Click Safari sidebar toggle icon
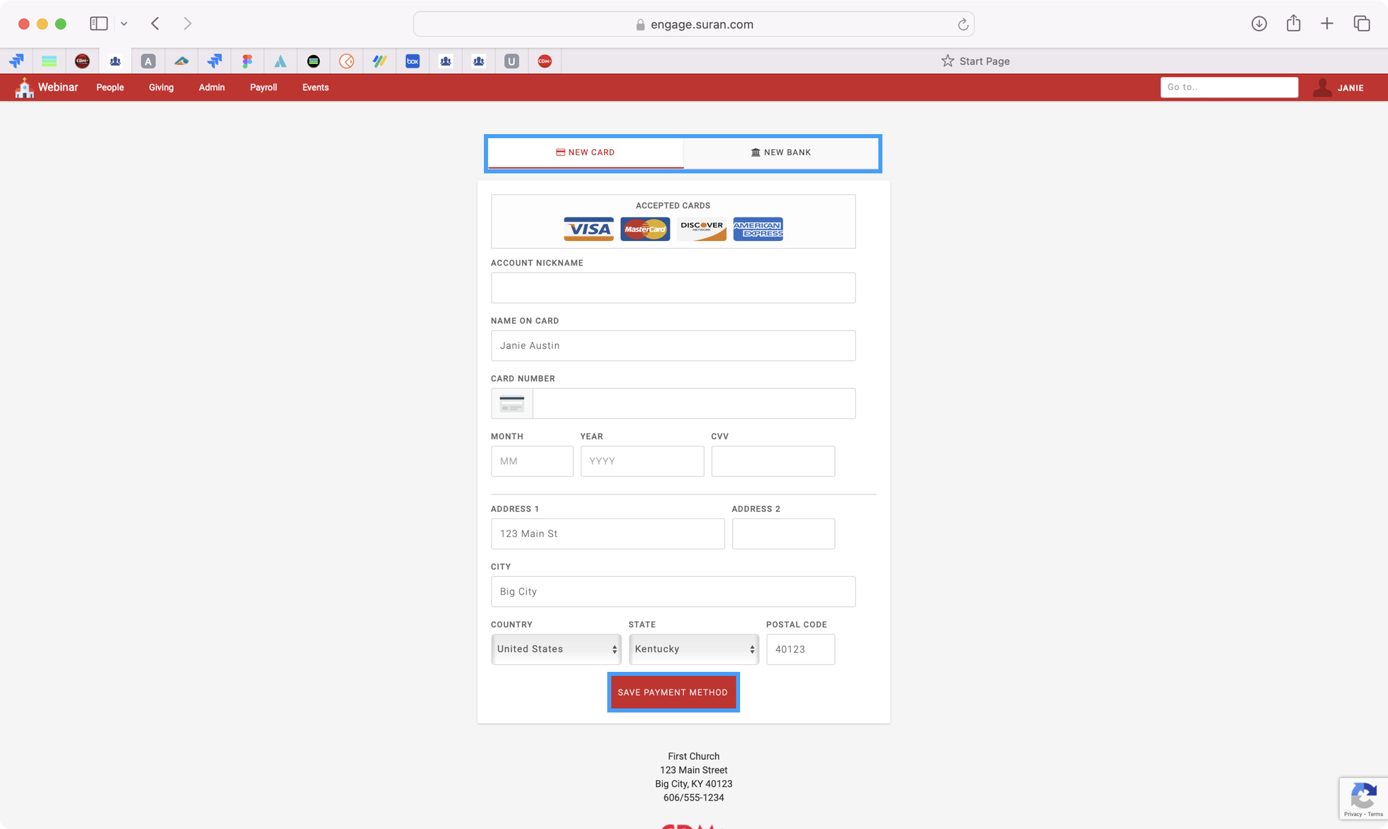Image resolution: width=1388 pixels, height=829 pixels. click(x=99, y=24)
